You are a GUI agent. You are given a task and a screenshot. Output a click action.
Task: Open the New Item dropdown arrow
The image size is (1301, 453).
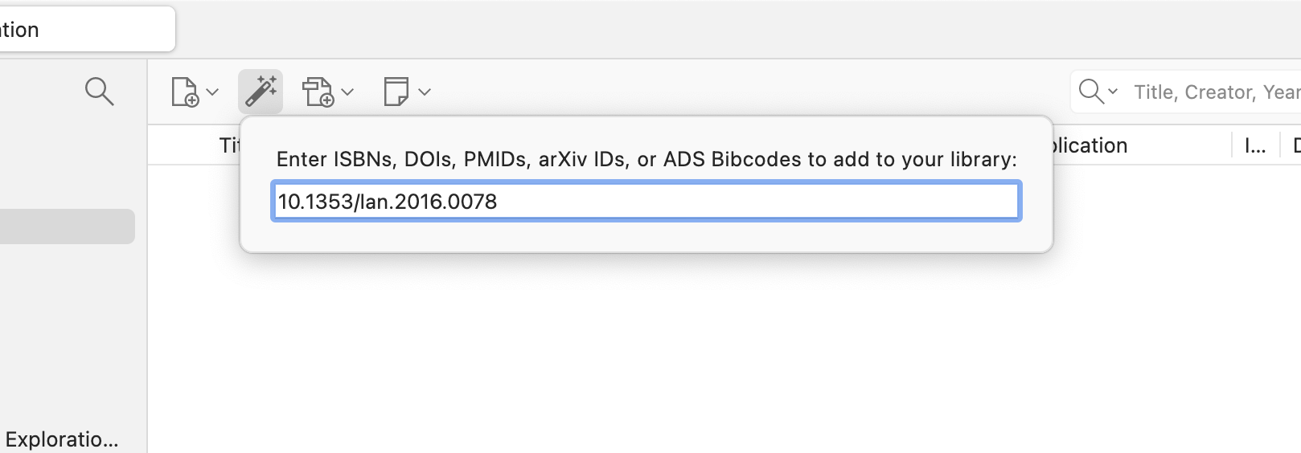(x=212, y=92)
